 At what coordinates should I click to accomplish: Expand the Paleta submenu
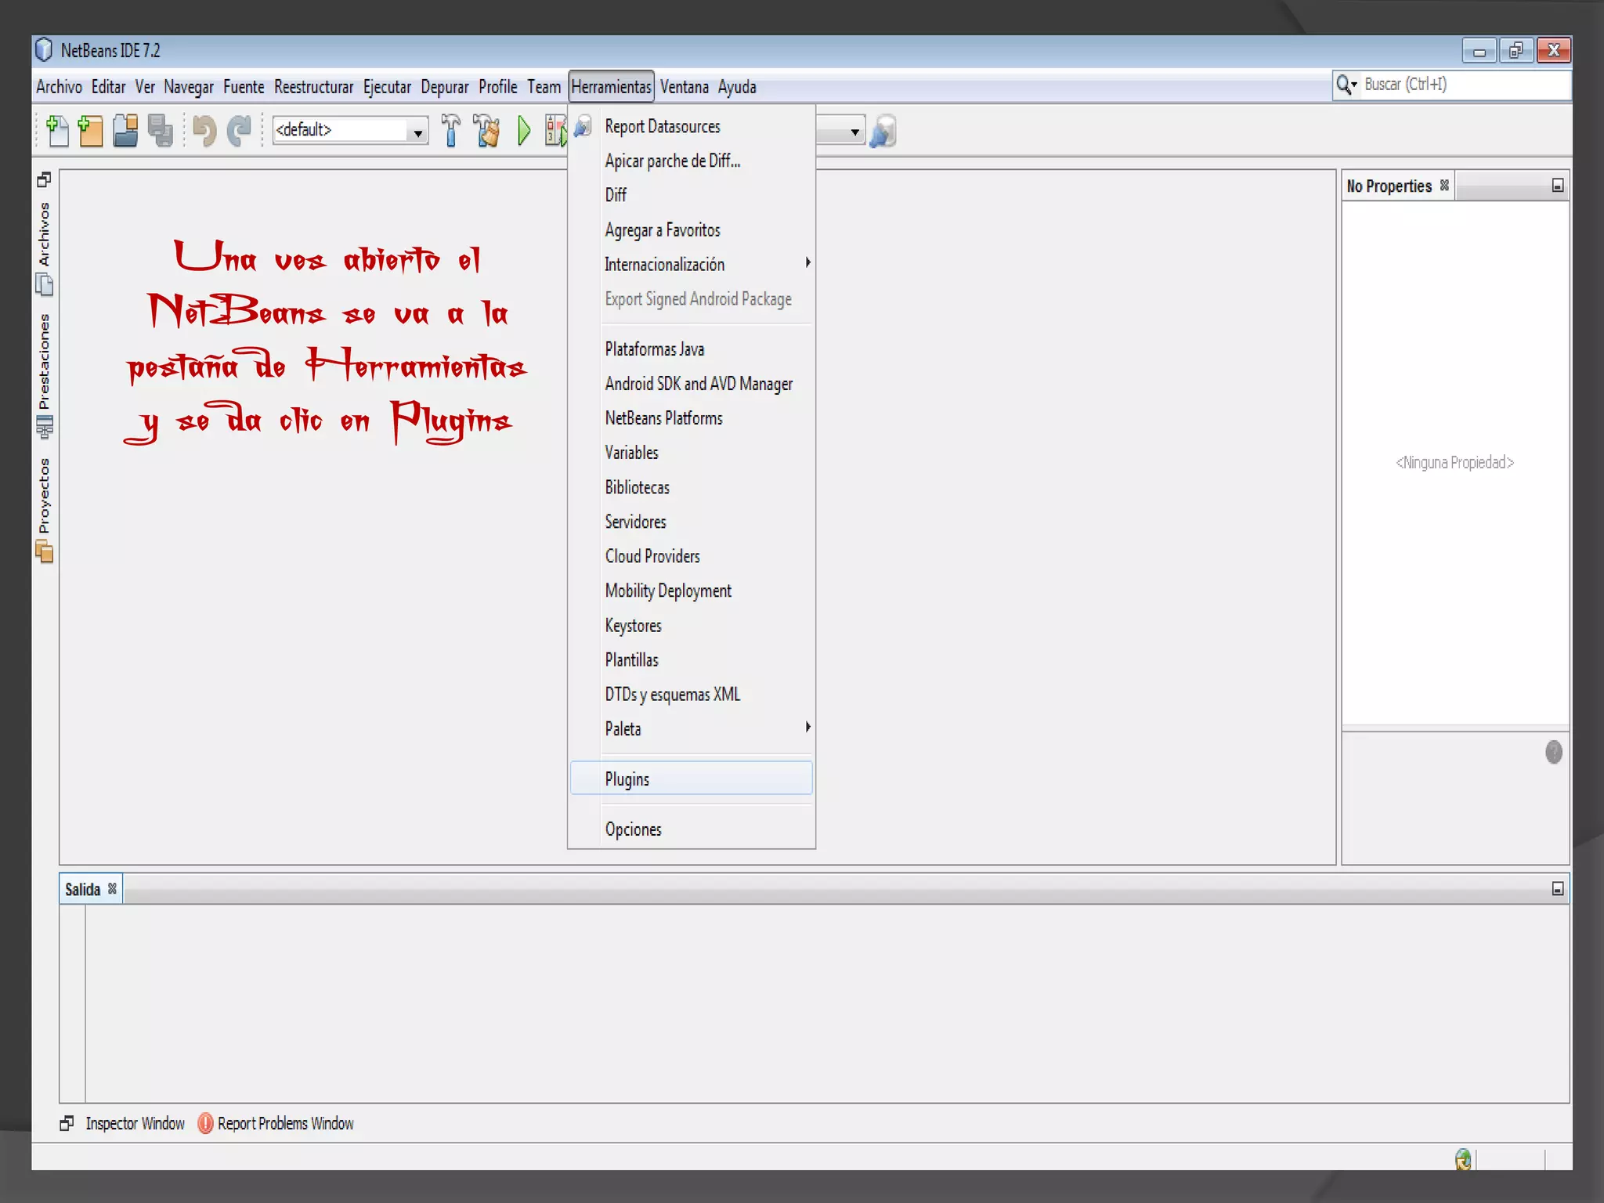click(x=807, y=728)
